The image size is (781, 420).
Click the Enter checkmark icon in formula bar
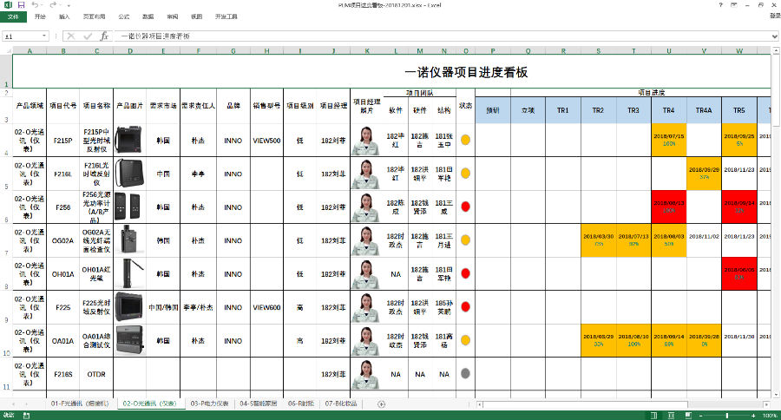point(87,36)
